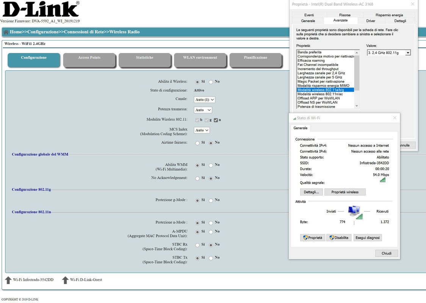Enable STBC Rx with Si
This screenshot has height=303, width=426.
tap(197, 245)
